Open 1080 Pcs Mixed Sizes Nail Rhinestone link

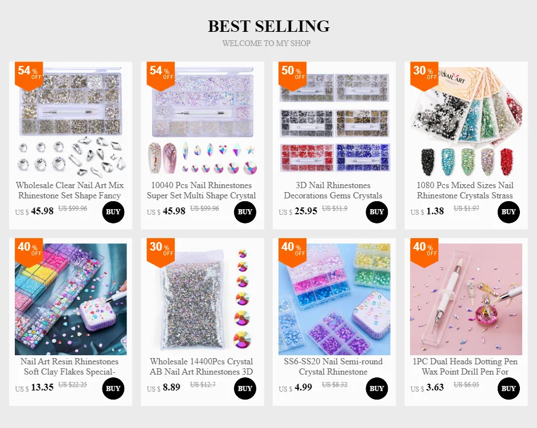pyautogui.click(x=465, y=190)
